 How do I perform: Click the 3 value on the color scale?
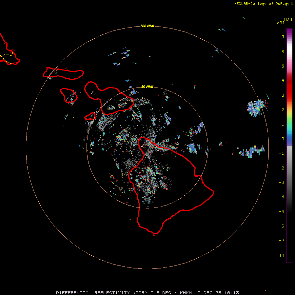(x=283, y=95)
